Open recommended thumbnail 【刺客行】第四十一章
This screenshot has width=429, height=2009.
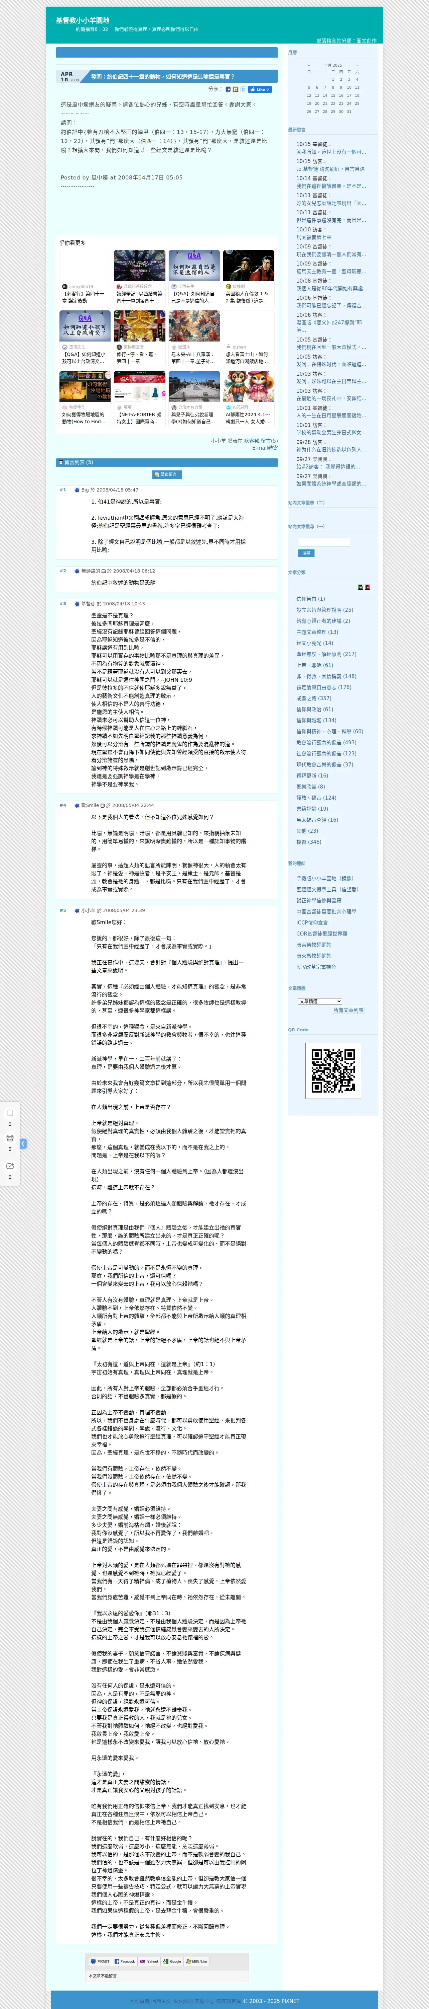[x=85, y=278]
